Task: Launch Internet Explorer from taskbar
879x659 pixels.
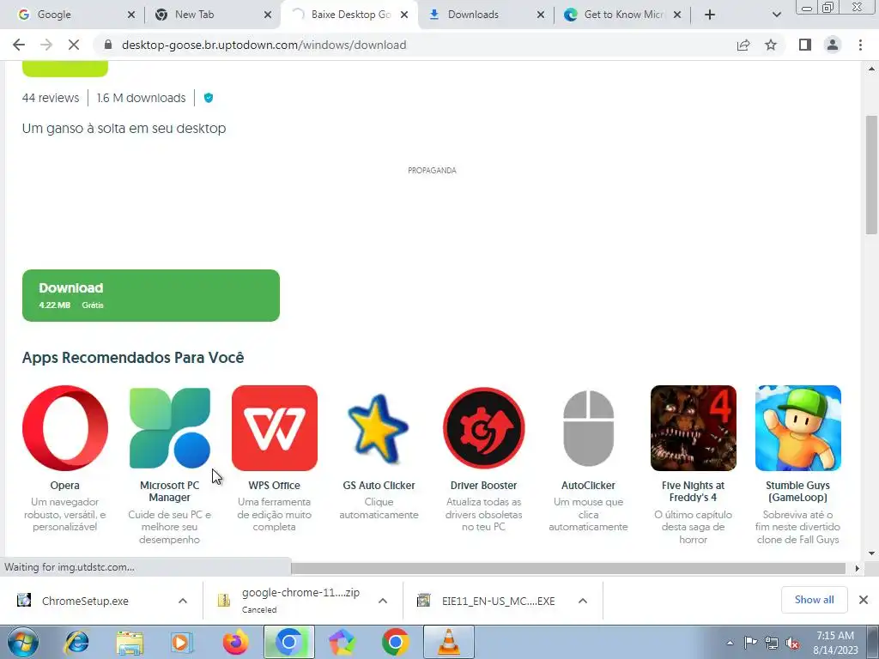Action: [x=76, y=642]
